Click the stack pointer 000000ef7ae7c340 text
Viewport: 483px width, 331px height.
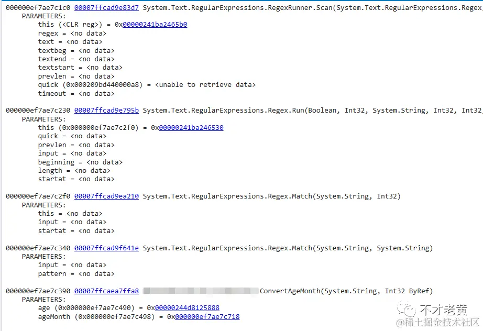point(38,248)
